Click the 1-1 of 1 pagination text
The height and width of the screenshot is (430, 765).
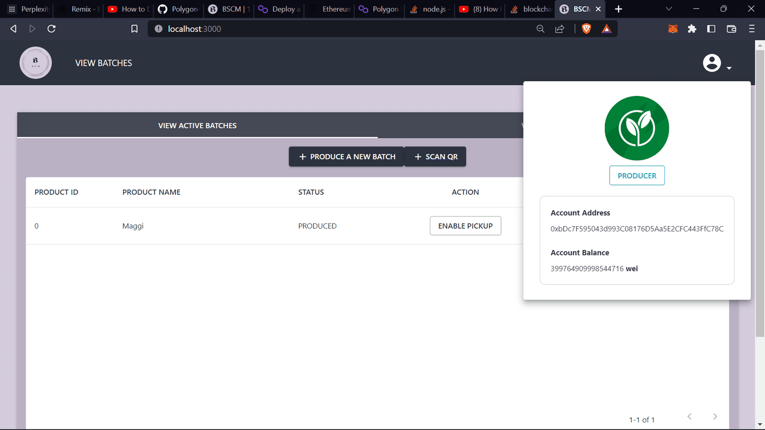pos(642,420)
